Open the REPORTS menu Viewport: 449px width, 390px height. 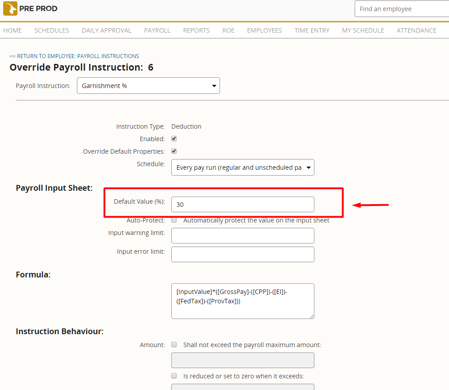point(196,30)
